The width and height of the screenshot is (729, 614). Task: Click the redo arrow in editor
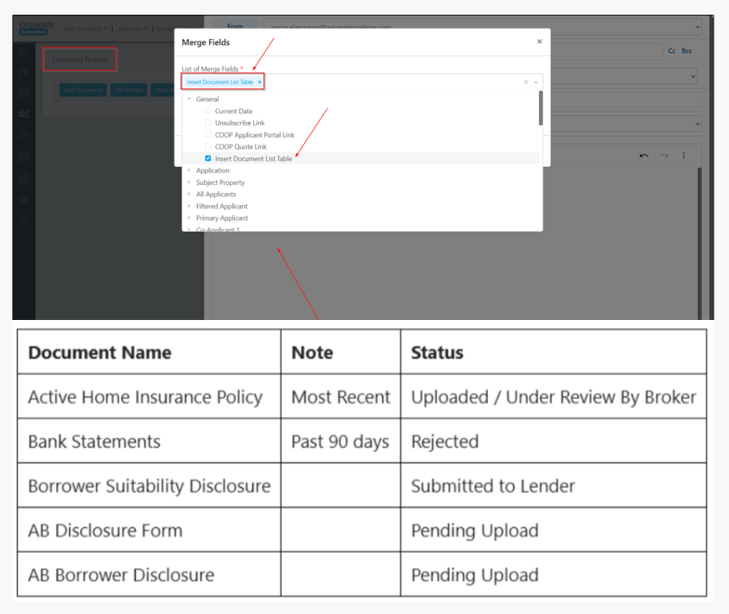(x=663, y=156)
